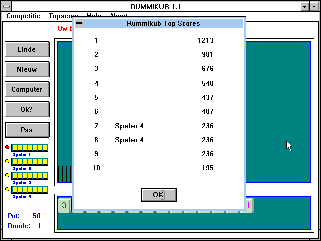321x241 pixels.
Task: Click OK in the Top Scores dialog
Action: [x=159, y=195]
